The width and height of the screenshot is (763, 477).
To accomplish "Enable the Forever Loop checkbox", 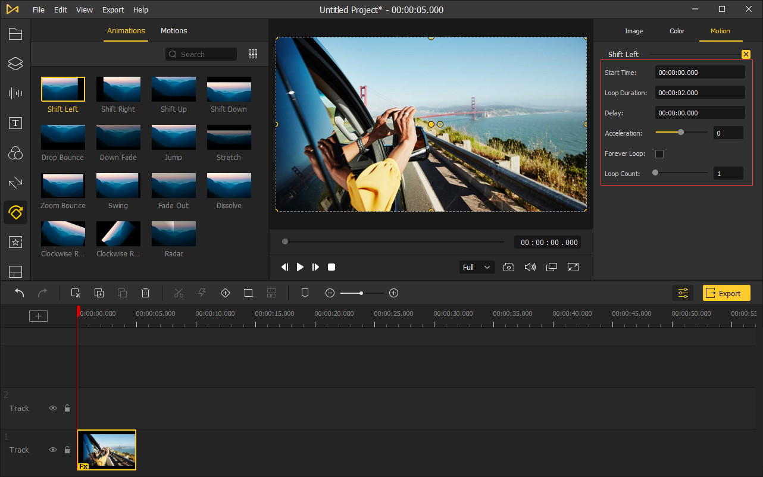I will tap(659, 153).
